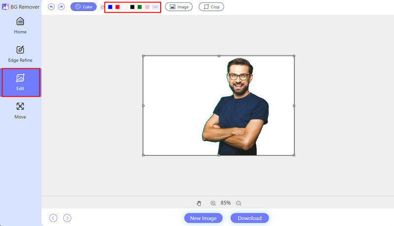Screen dimensions: 394x226
Task: Click the undo arrow button
Action: pos(51,7)
